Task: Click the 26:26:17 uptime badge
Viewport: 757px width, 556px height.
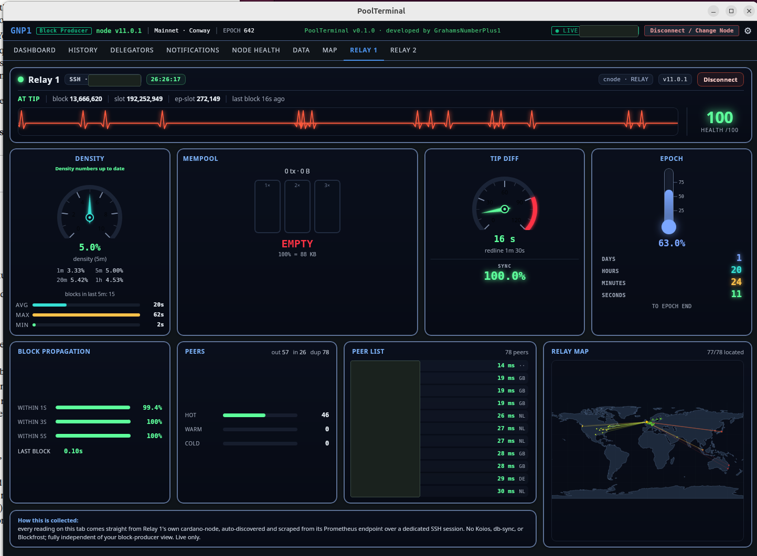Action: point(166,80)
